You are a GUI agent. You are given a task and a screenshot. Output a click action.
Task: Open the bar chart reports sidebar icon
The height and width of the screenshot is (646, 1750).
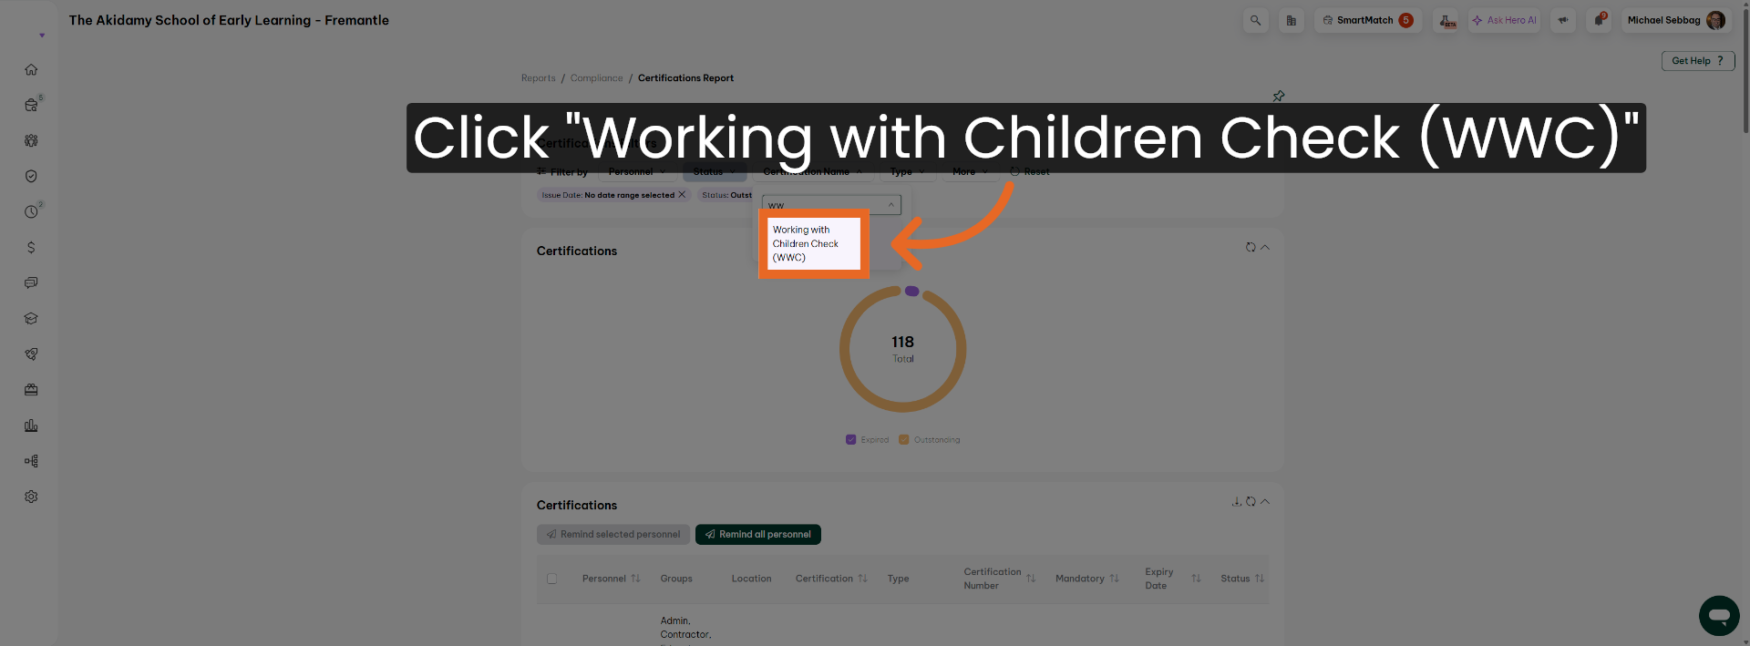(x=31, y=426)
